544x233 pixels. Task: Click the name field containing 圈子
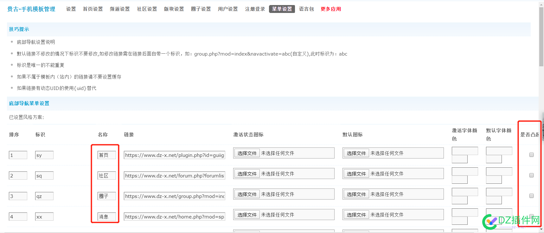[107, 196]
